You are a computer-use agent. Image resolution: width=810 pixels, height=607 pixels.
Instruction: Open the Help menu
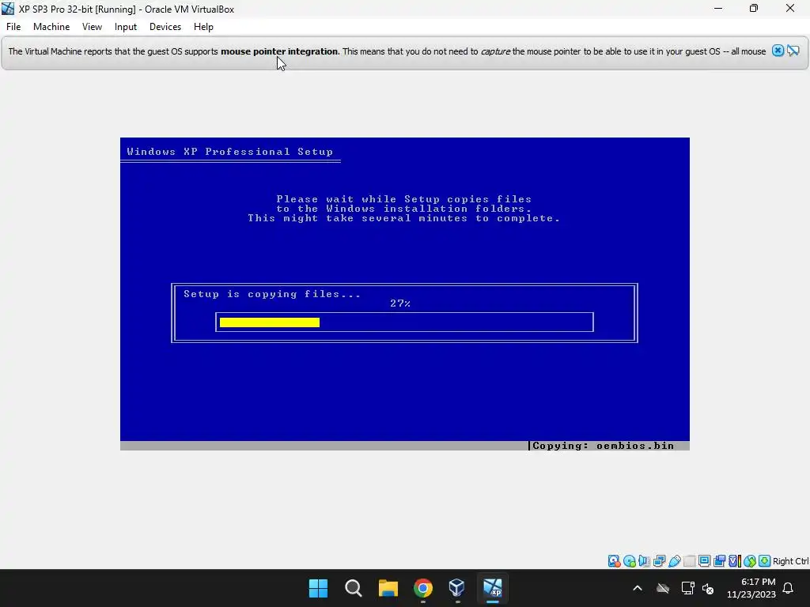pyautogui.click(x=203, y=27)
